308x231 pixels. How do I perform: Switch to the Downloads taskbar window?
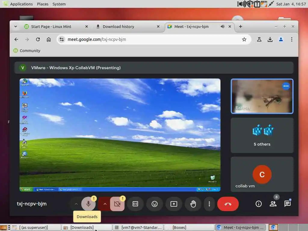click(87, 227)
